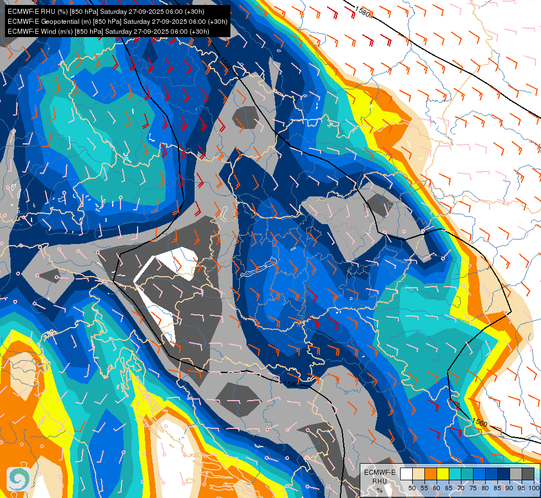Click the legend tick value 50
541x498 pixels.
point(412,489)
